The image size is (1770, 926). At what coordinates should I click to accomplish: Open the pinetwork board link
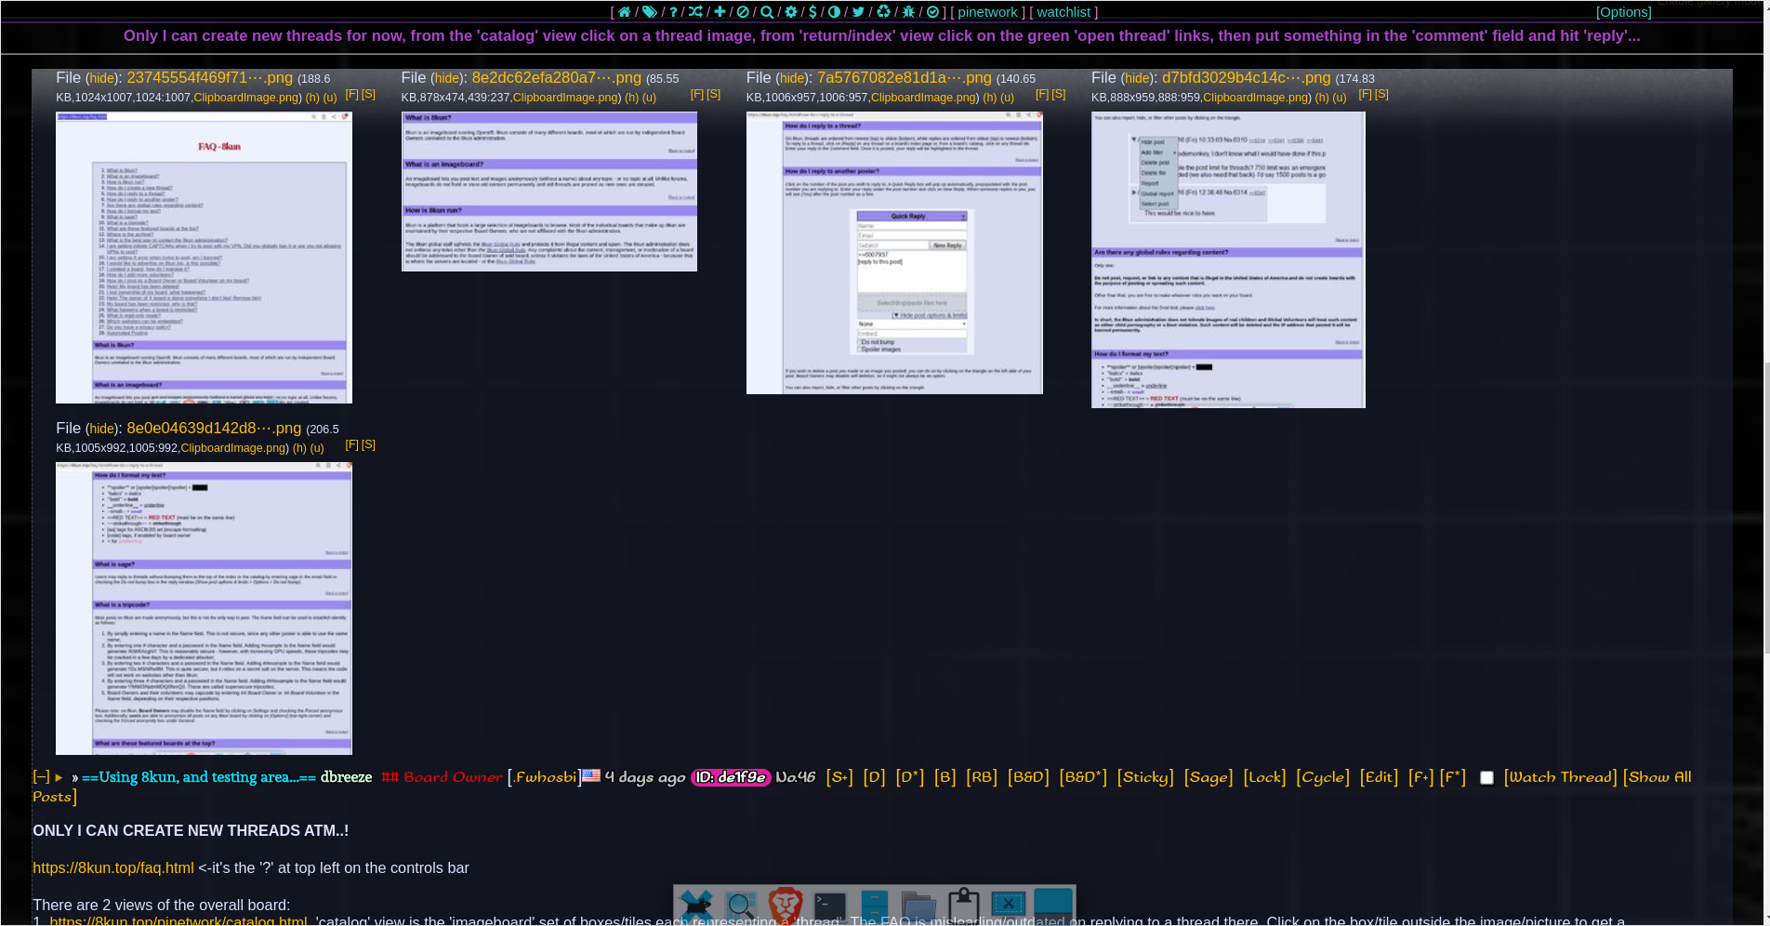(987, 12)
